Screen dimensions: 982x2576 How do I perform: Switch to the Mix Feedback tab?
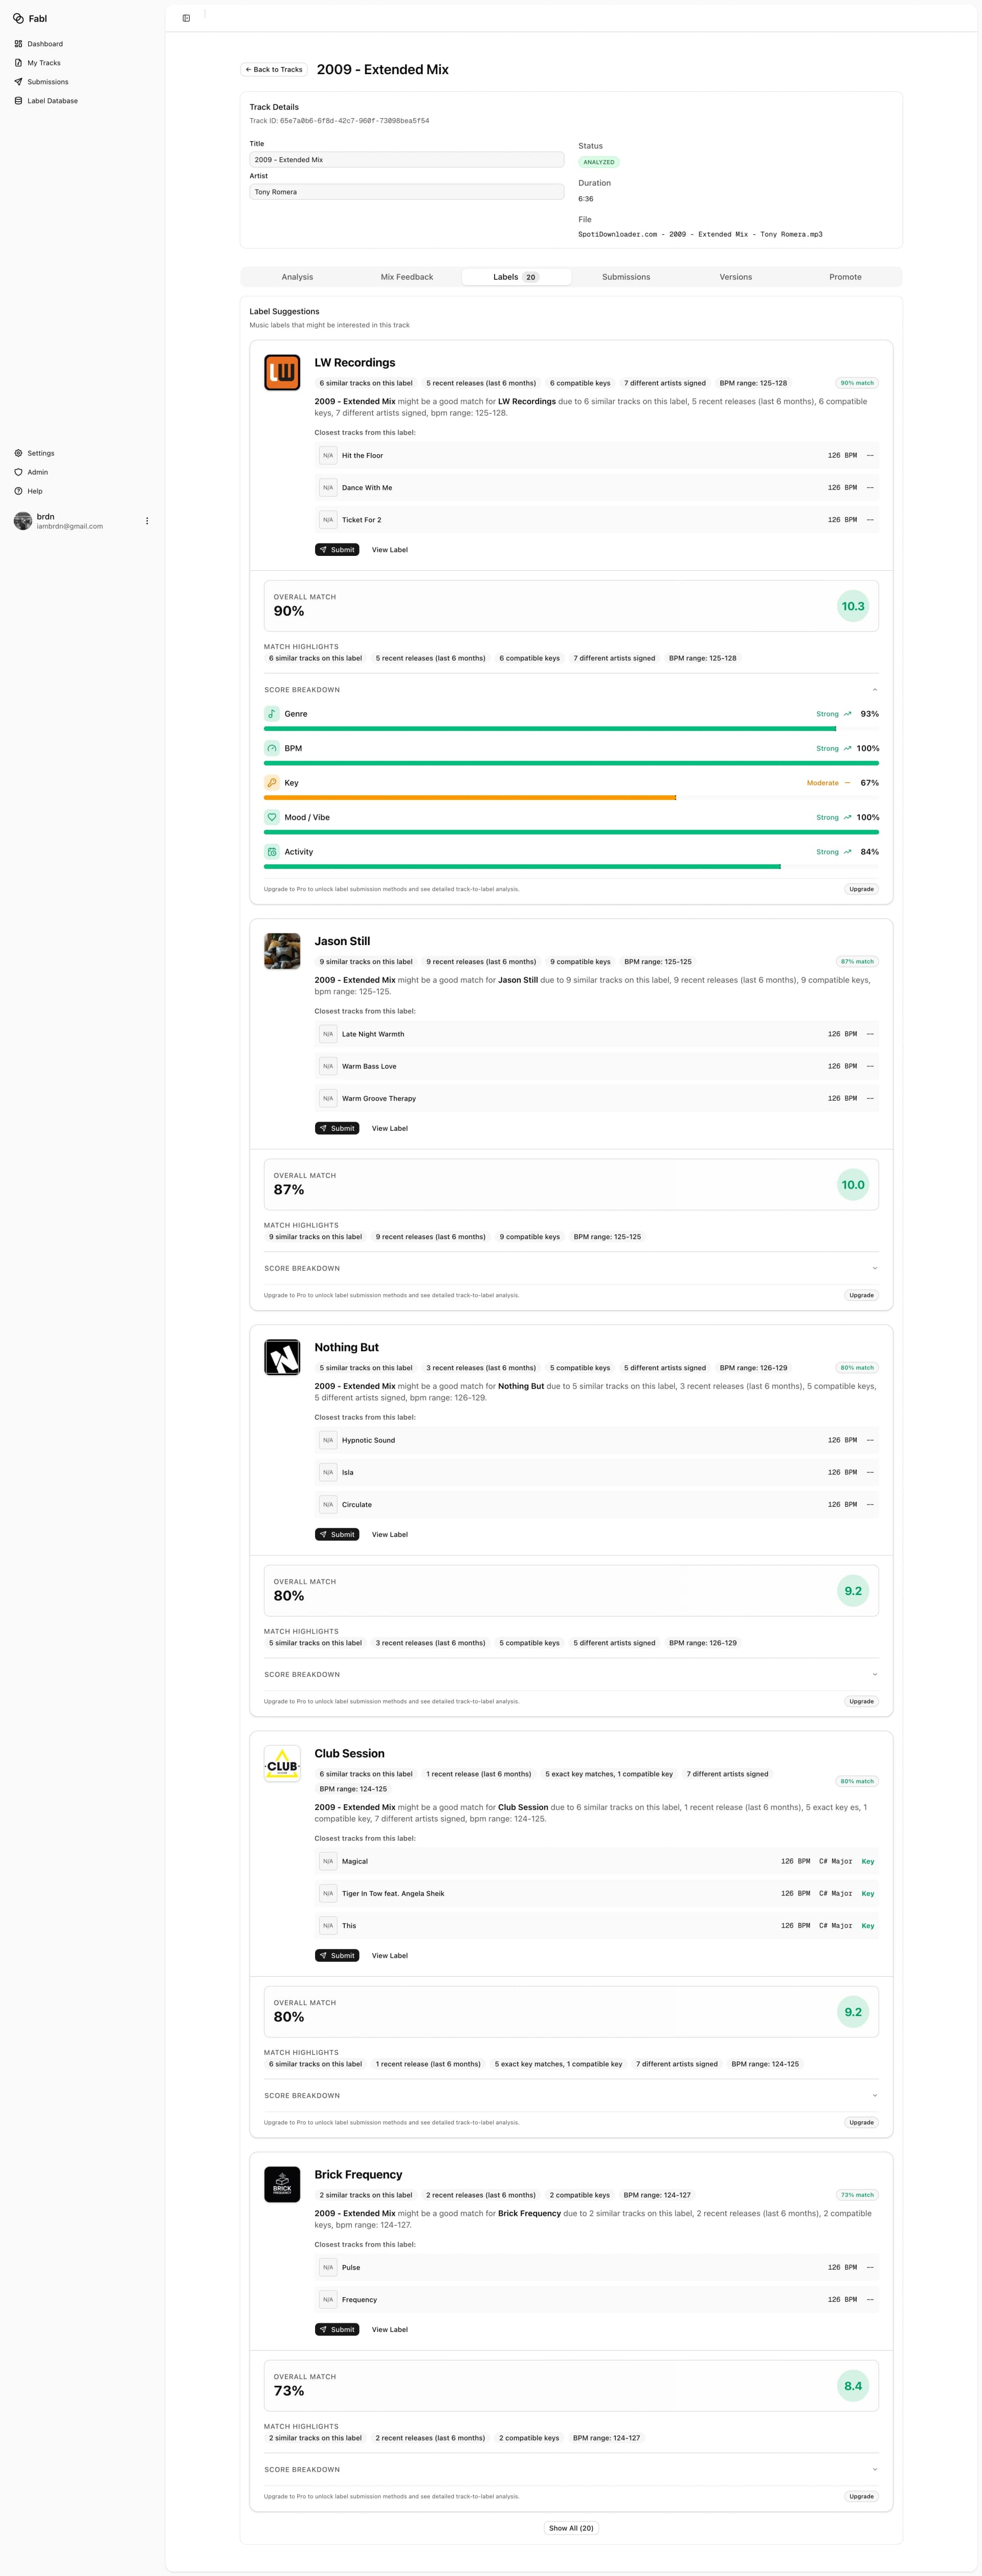[406, 277]
